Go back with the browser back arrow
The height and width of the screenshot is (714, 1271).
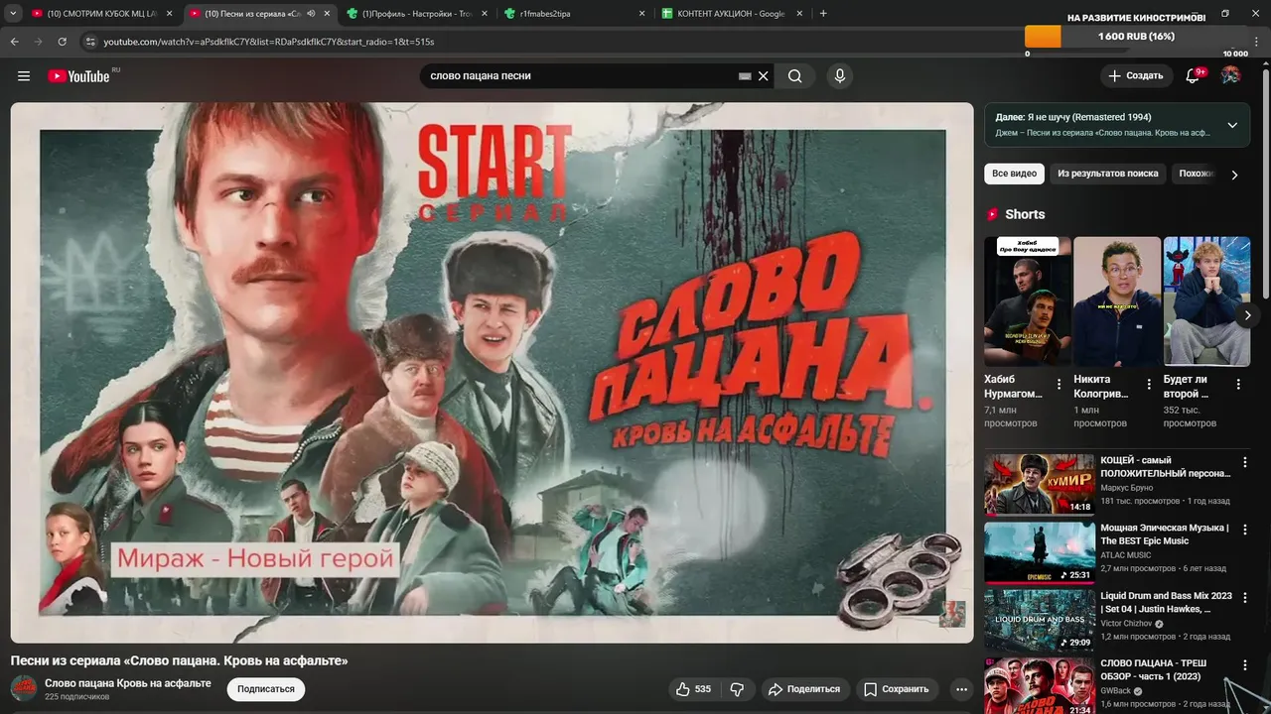(14, 42)
